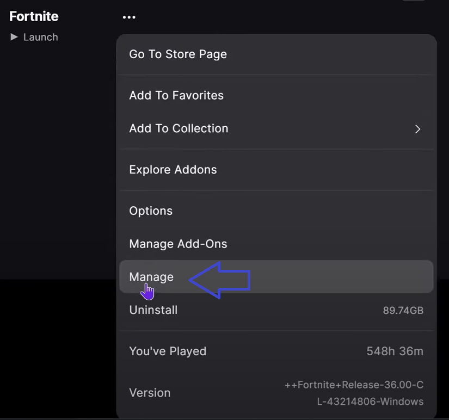Click the highlighted "Manage" entry
The width and height of the screenshot is (449, 420).
click(151, 277)
